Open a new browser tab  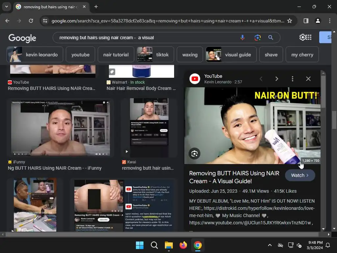point(96,7)
